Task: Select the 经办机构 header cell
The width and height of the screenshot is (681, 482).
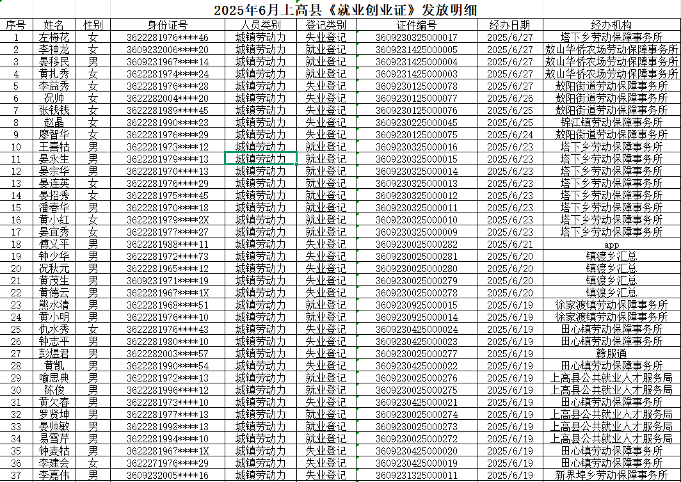Action: pos(611,25)
